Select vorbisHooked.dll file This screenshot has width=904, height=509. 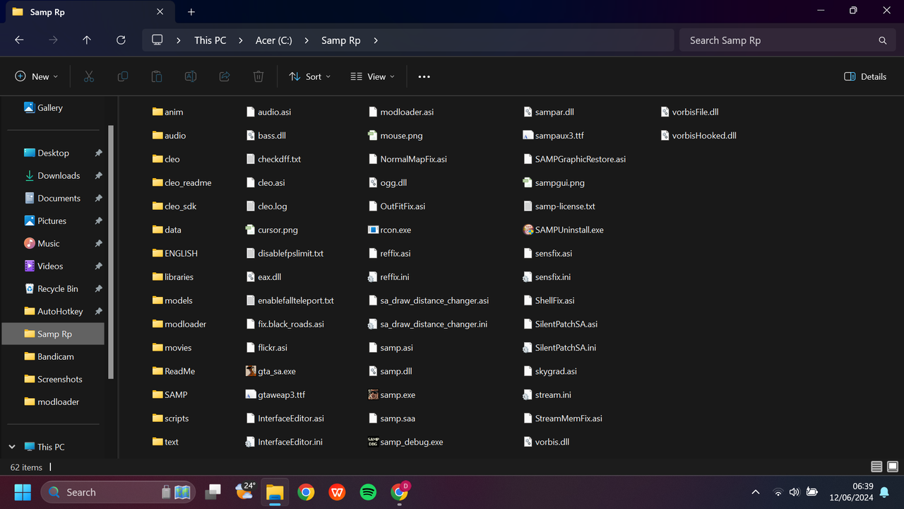point(698,135)
